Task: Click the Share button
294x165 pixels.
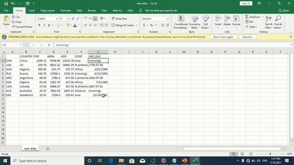Action: pyautogui.click(x=284, y=11)
